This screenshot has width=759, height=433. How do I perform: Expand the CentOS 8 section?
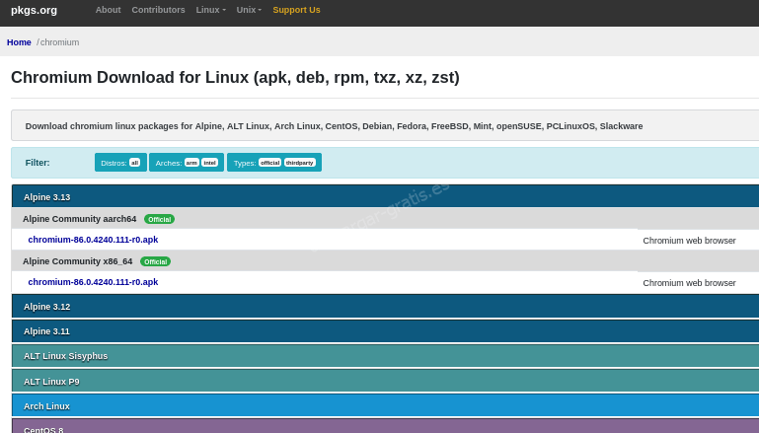pos(385,426)
